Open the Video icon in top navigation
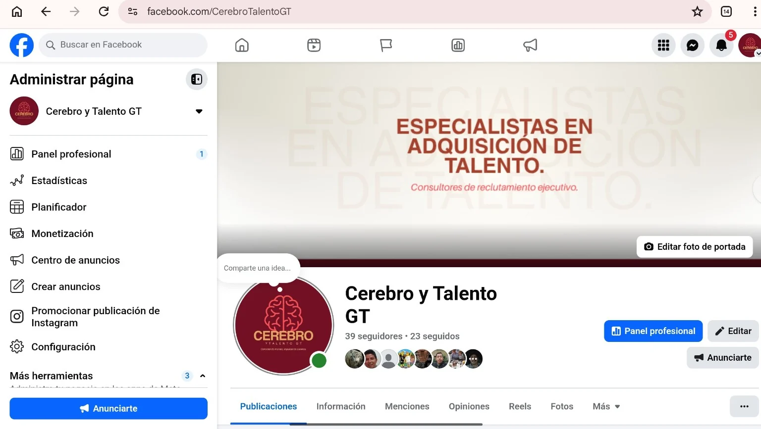 (x=314, y=45)
